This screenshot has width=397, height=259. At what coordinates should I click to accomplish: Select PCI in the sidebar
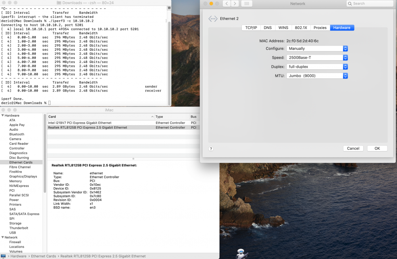tap(12, 190)
